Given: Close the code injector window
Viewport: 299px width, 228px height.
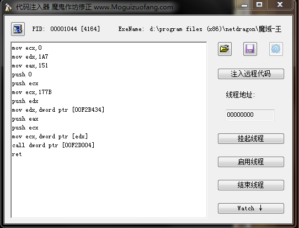Looking at the screenshot, I should [x=280, y=4].
